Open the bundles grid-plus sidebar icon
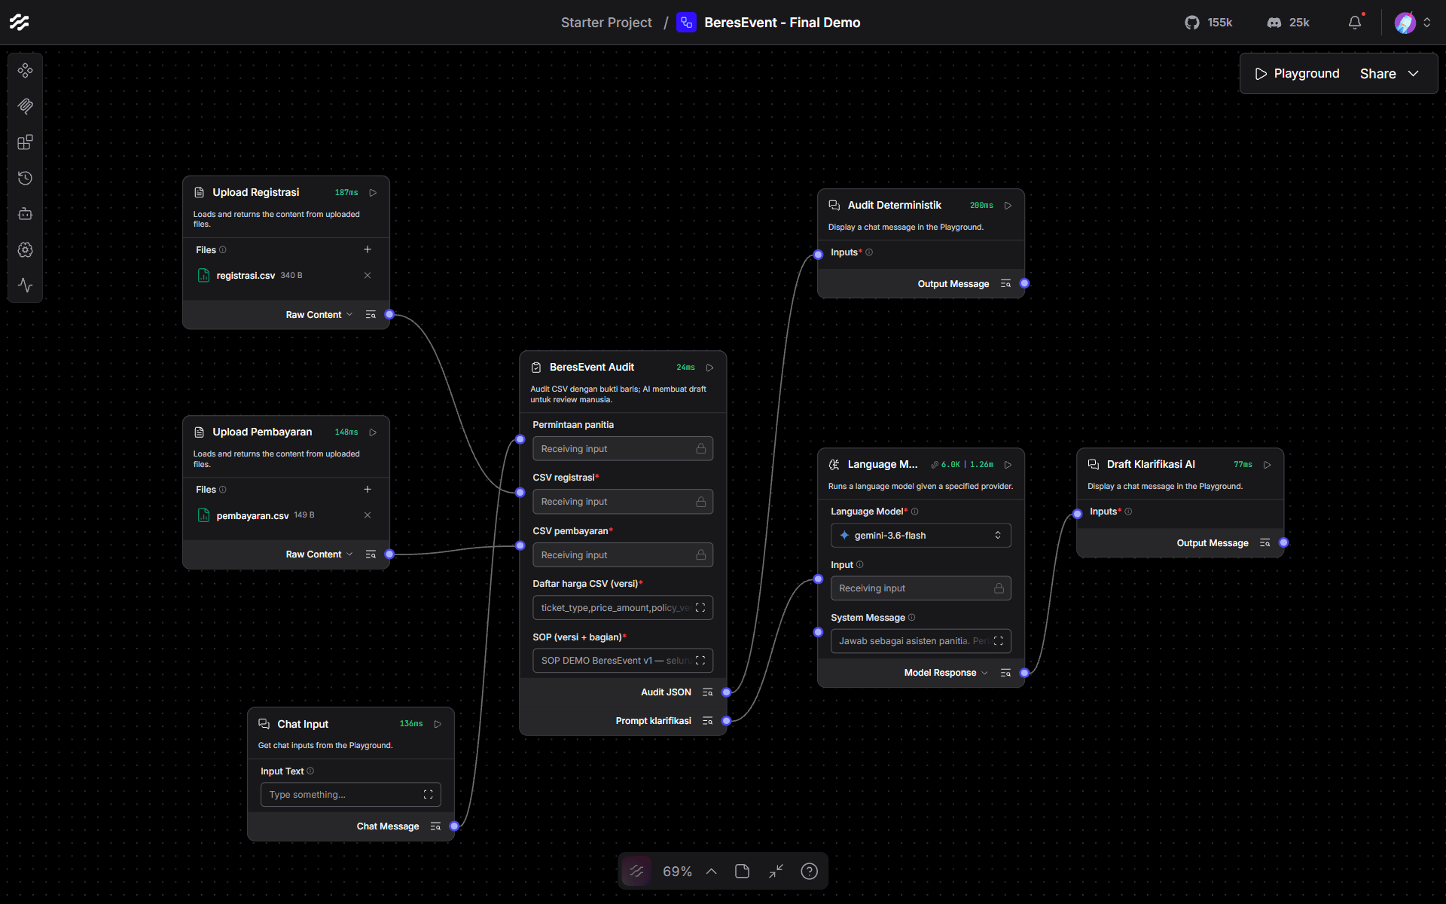Image resolution: width=1446 pixels, height=904 pixels. (25, 142)
